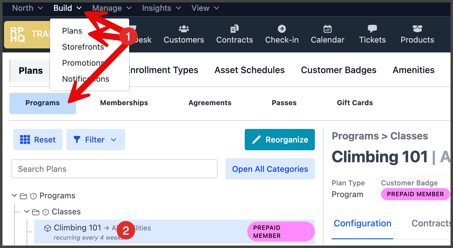Click Open All Categories button

click(270, 169)
